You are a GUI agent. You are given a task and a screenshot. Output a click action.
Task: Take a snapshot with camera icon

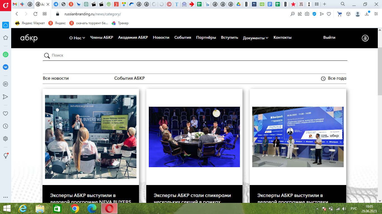click(307, 14)
